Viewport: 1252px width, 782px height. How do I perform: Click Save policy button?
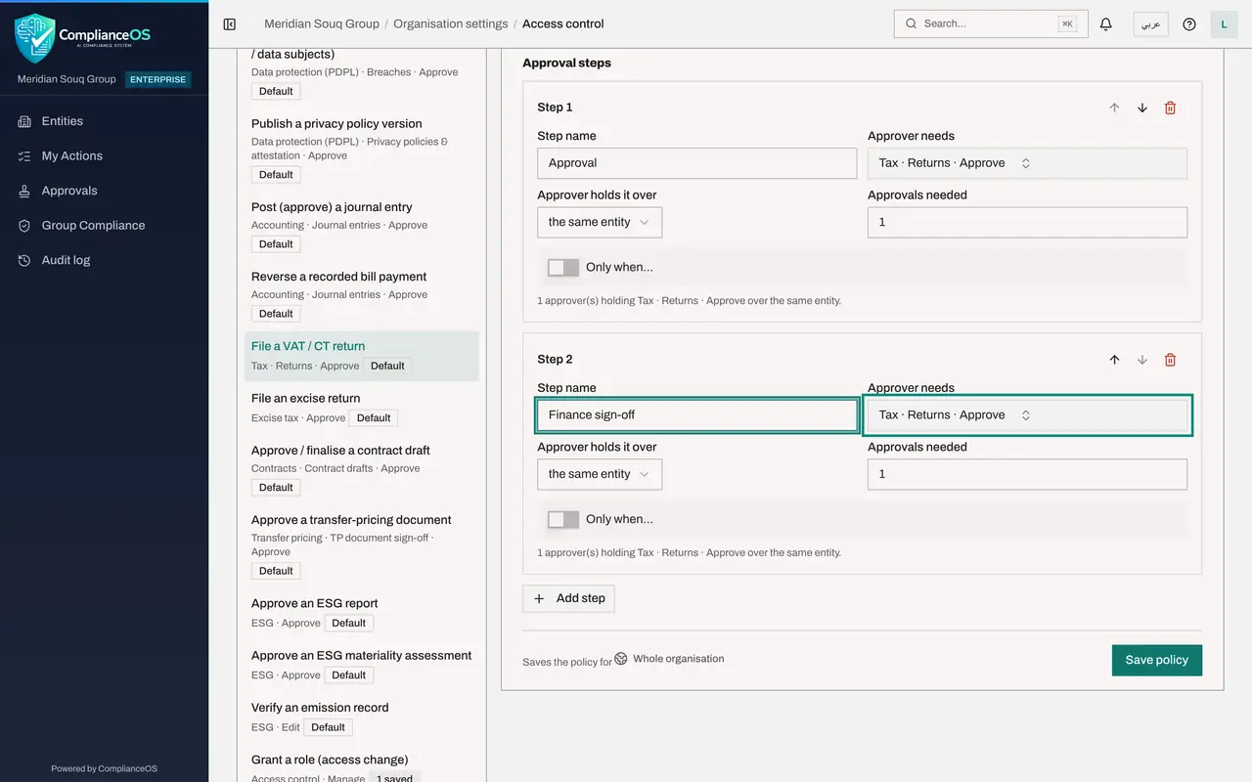click(1157, 660)
